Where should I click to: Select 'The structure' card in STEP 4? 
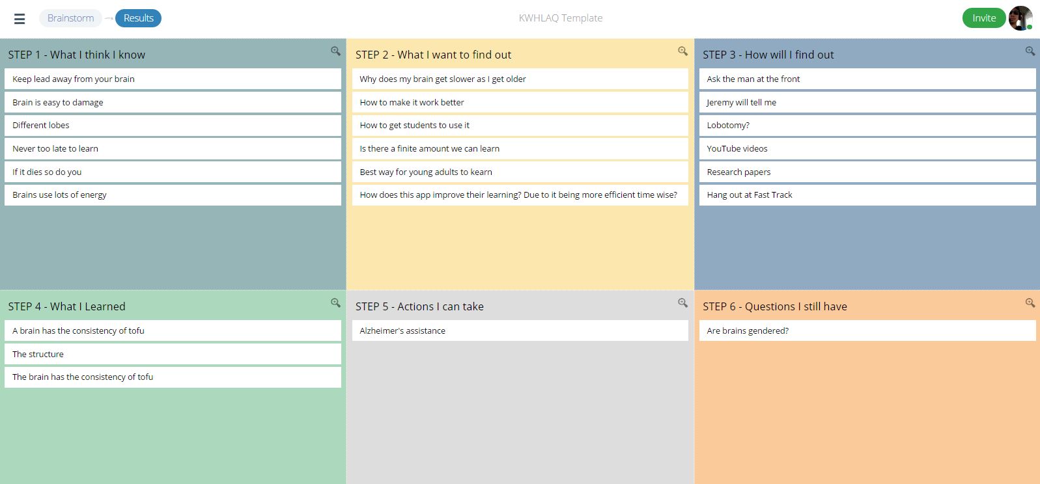tap(173, 354)
